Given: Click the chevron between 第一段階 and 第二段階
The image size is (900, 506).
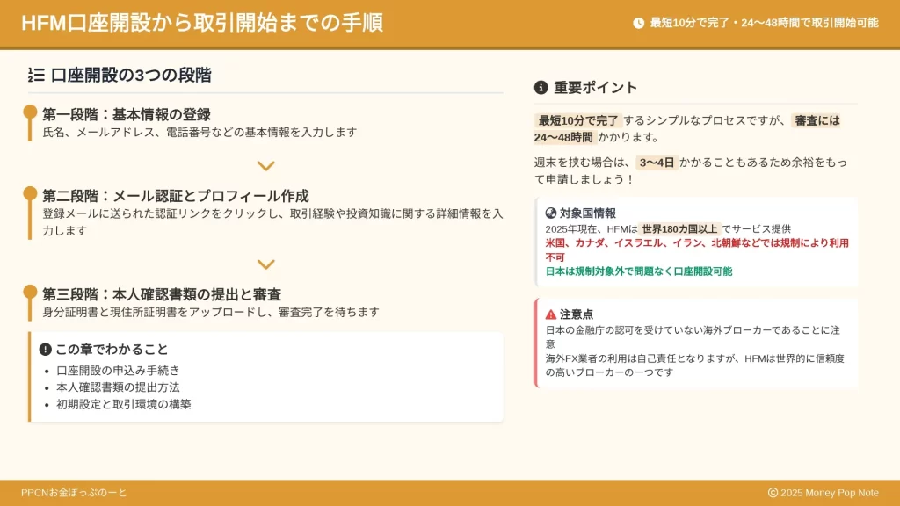Looking at the screenshot, I should click(x=265, y=166).
